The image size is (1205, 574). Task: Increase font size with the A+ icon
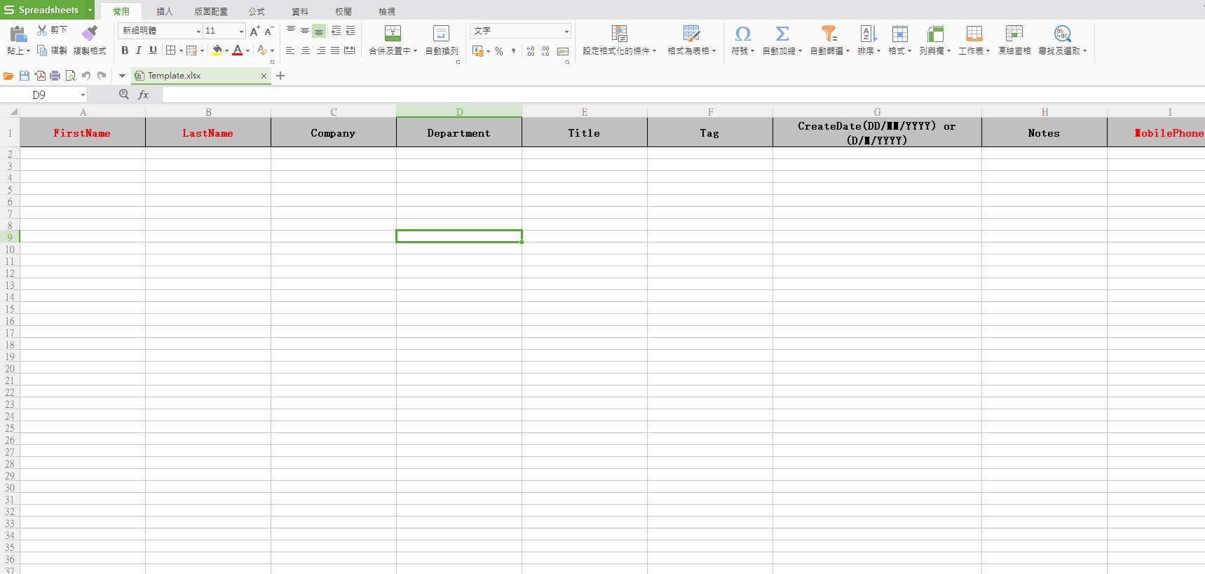coord(255,31)
